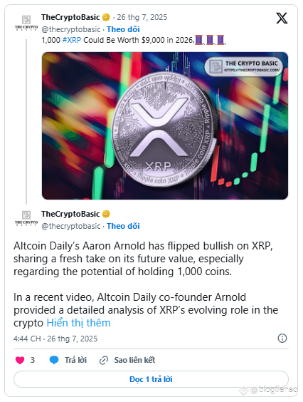Click the 'Trả lời' reply label
Viewport: 303px width, 402px height.
click(75, 360)
